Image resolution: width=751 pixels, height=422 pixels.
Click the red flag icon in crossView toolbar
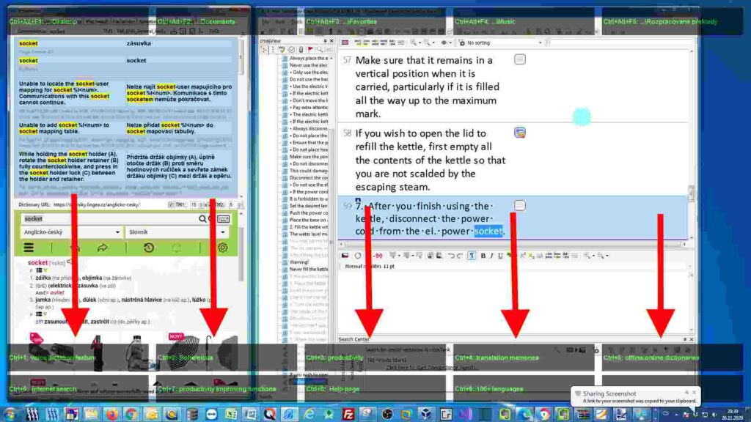point(310,50)
